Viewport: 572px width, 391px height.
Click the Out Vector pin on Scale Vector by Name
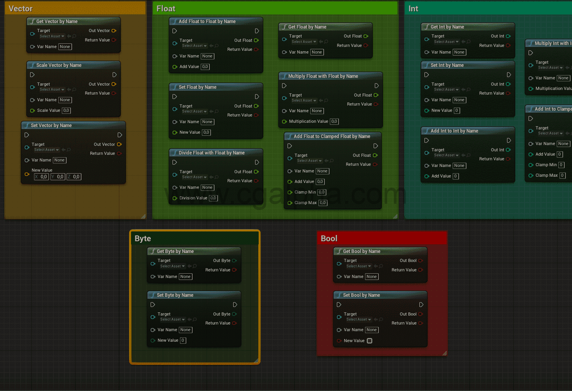tap(114, 84)
